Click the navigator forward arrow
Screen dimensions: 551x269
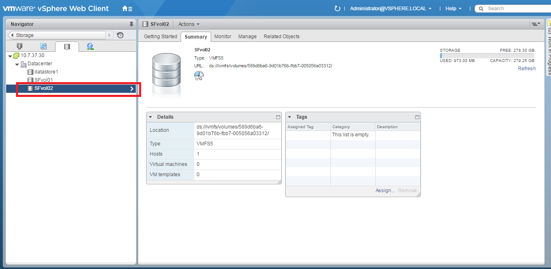coord(110,35)
